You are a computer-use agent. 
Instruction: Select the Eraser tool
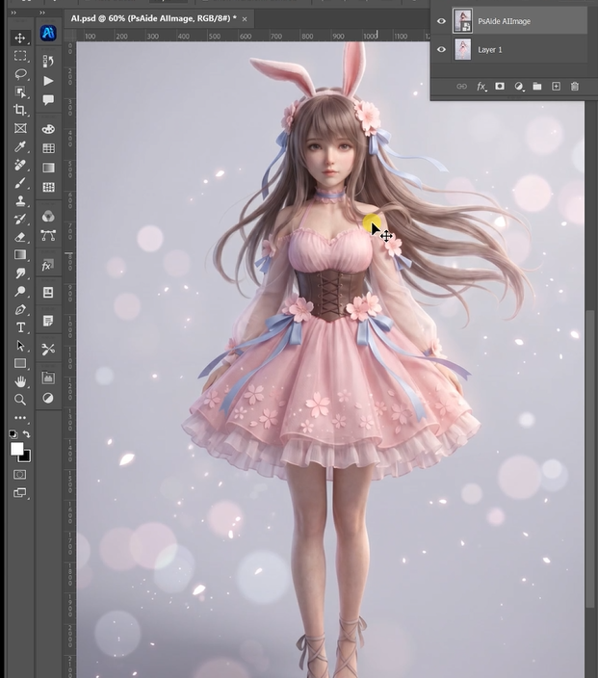click(x=20, y=237)
